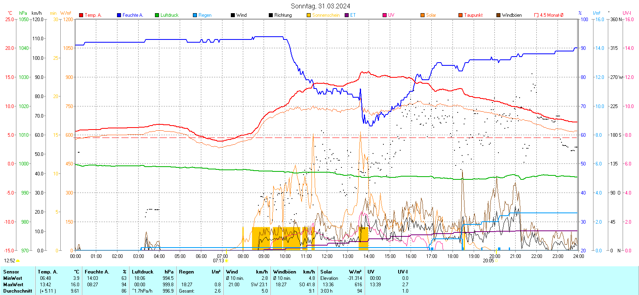Click the sunrise marker at 07:13
Viewport: 639px width, 295px height.
pyautogui.click(x=226, y=261)
